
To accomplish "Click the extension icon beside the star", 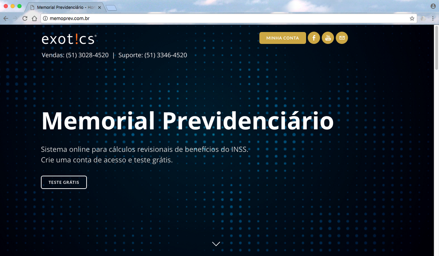I will tap(423, 18).
